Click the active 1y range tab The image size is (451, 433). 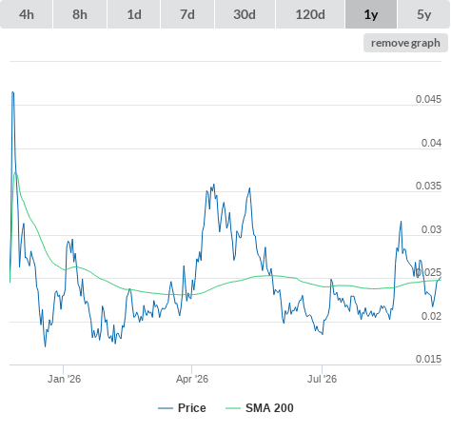tap(371, 14)
